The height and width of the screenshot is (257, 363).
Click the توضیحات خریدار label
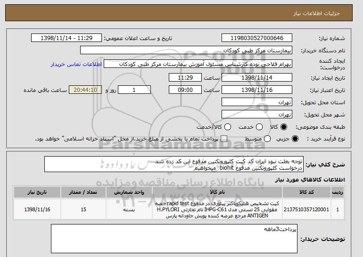click(x=322, y=239)
